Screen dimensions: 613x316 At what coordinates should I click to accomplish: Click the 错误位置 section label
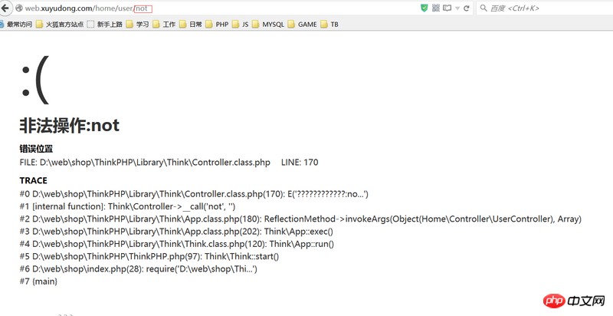click(36, 149)
